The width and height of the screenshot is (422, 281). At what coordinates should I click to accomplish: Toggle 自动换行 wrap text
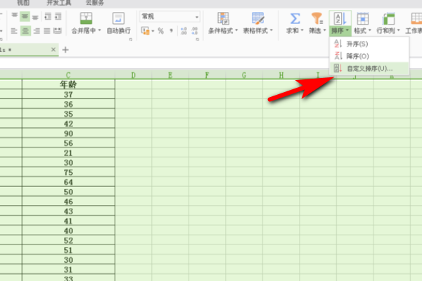(118, 23)
